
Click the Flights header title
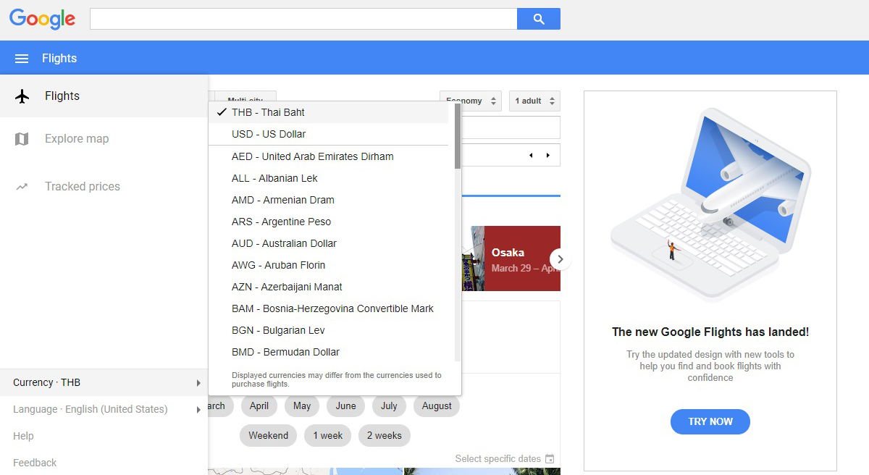(59, 59)
